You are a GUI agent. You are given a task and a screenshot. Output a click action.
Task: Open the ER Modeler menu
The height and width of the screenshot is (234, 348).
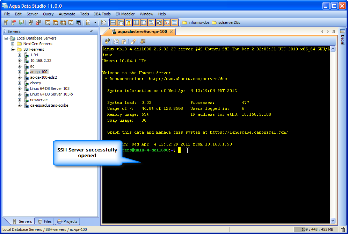(x=125, y=14)
